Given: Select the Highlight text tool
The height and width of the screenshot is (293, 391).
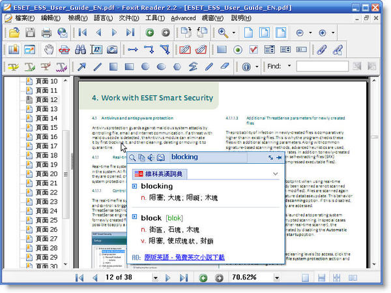Looking at the screenshot, I should click(14, 67).
